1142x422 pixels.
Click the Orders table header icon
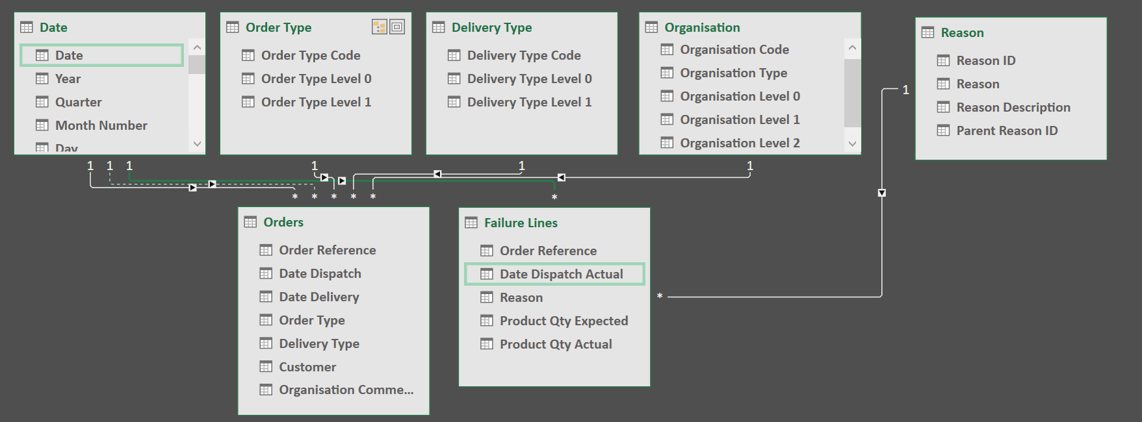250,222
